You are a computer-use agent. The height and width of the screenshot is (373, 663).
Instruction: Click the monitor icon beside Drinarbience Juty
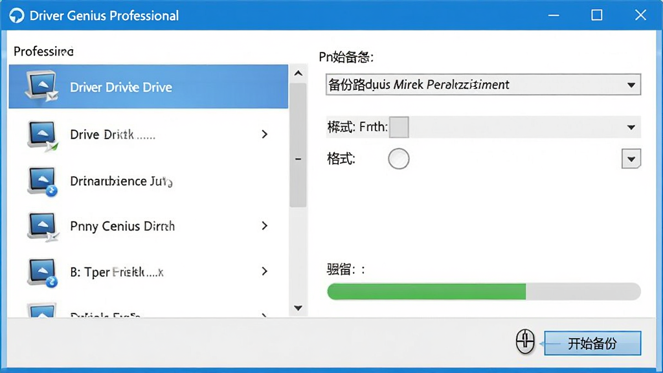pyautogui.click(x=42, y=181)
